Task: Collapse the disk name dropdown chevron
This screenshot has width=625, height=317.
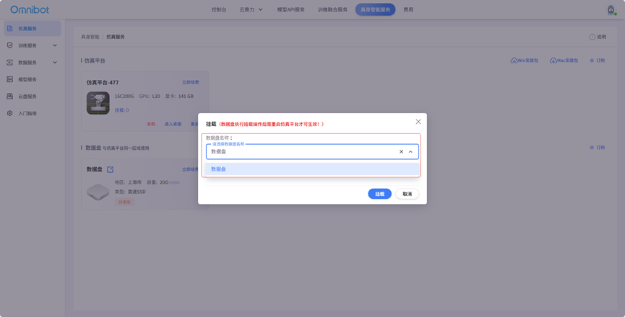Action: point(410,152)
